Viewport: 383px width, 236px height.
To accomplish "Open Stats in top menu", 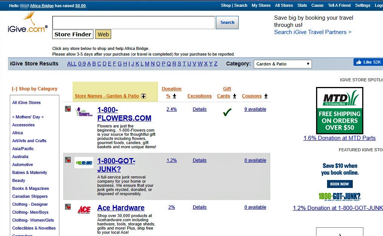I will [x=302, y=5].
